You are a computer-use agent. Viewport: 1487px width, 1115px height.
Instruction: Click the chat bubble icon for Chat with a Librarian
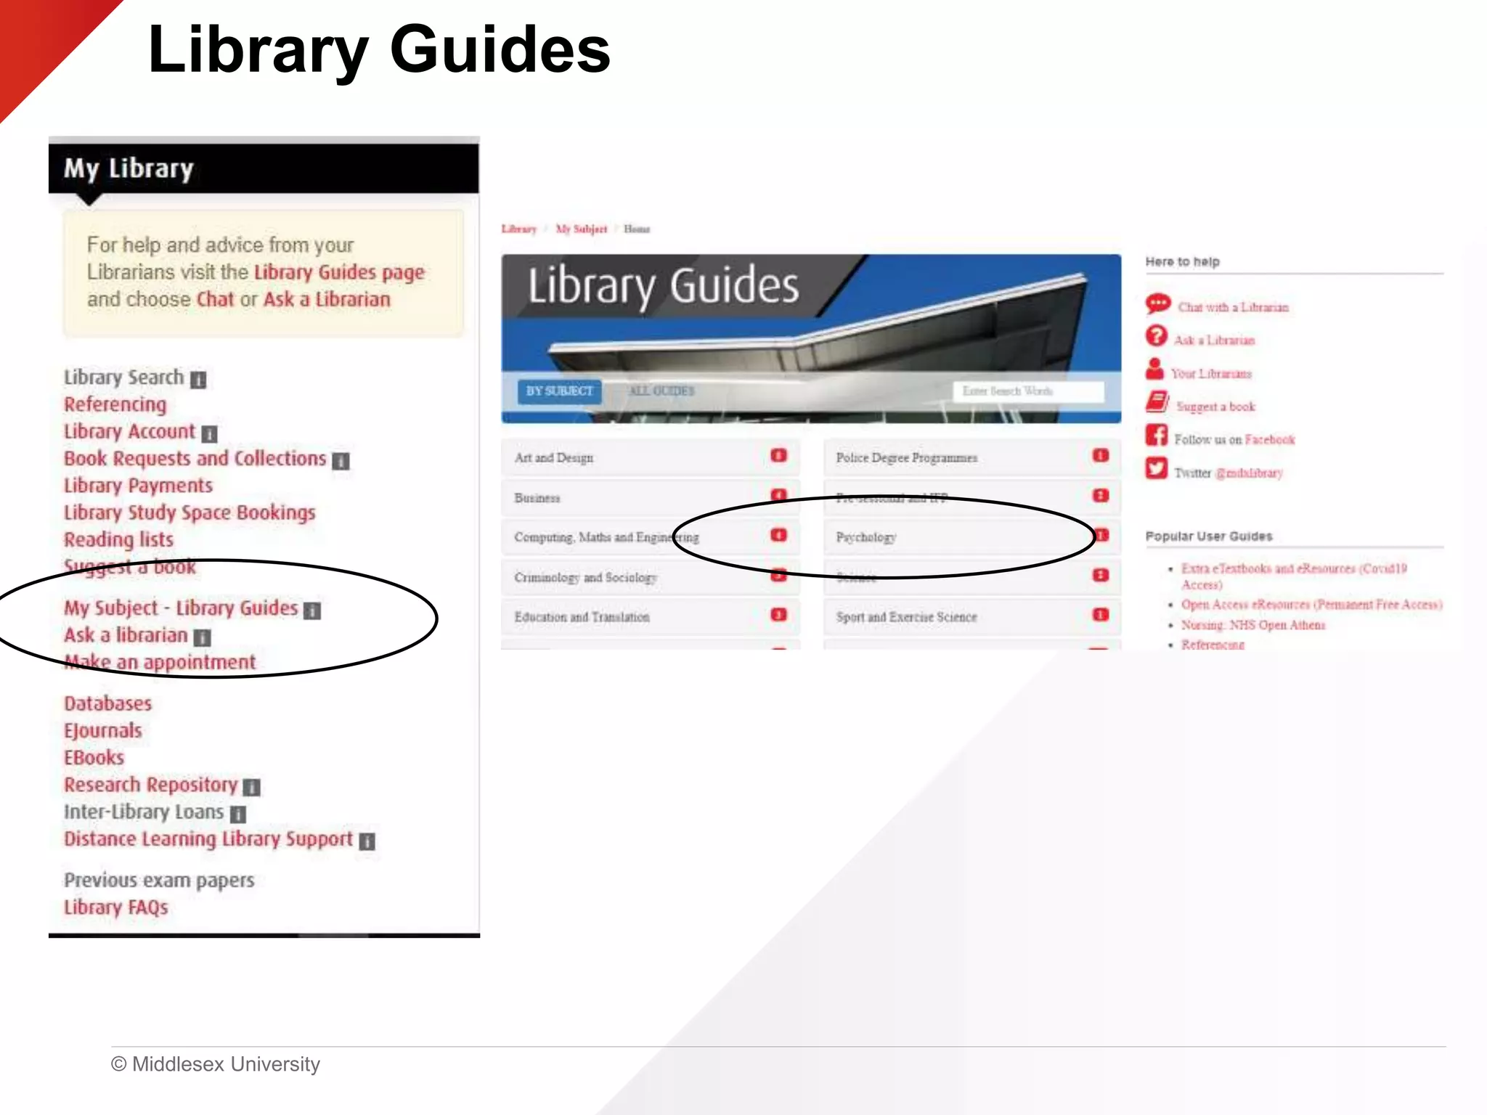[x=1158, y=303]
